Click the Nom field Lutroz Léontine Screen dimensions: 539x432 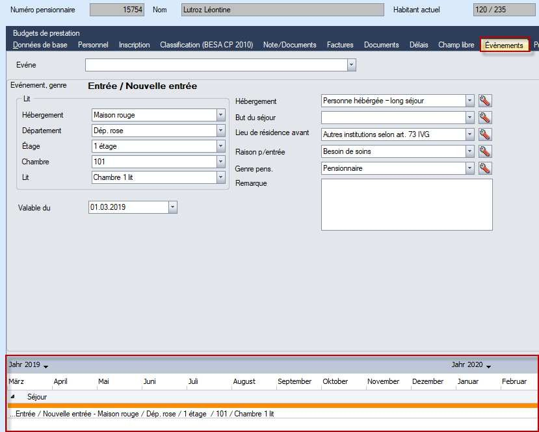(283, 10)
